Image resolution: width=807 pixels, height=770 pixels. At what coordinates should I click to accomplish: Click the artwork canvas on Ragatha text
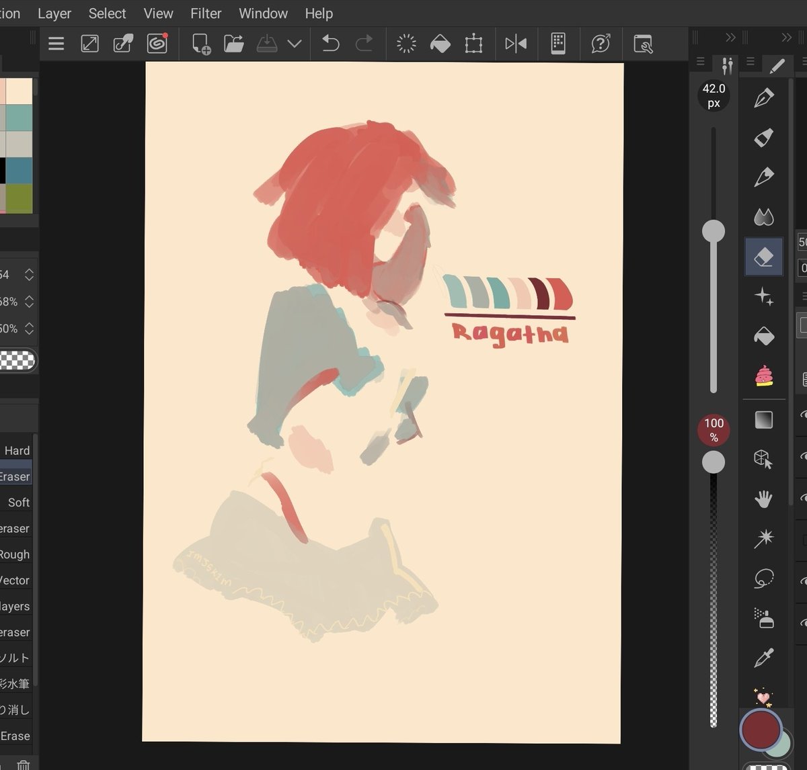(x=510, y=333)
